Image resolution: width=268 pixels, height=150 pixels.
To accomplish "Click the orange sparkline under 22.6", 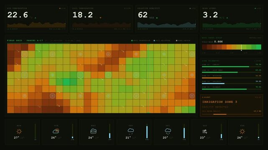I will click(x=36, y=25).
